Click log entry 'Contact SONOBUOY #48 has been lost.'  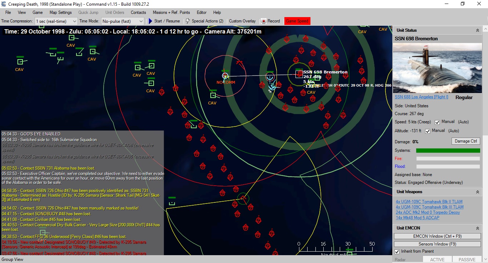pyautogui.click(x=46, y=214)
